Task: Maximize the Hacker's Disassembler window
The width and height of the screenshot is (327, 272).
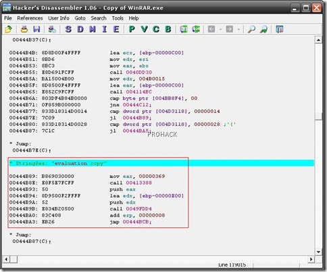Action: [306, 8]
